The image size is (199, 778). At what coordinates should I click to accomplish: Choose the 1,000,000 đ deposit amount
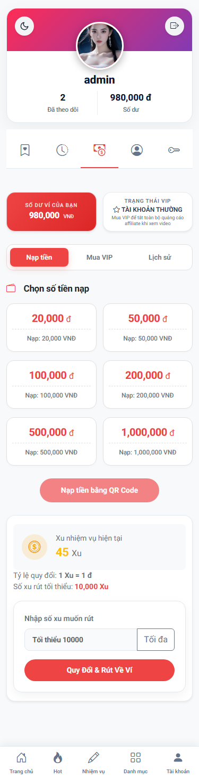tap(148, 441)
